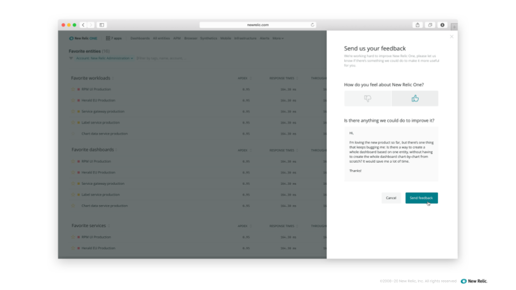Select the thumbs down feedback icon
The width and height of the screenshot is (516, 290).
[x=368, y=98]
